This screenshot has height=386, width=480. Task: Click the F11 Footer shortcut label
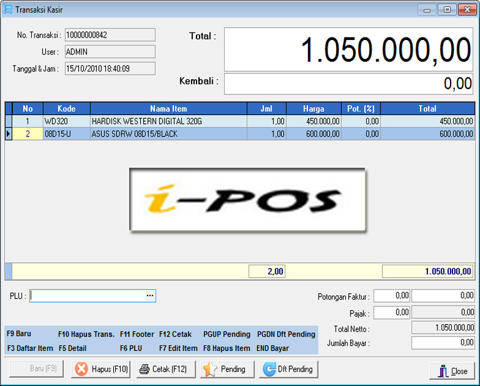137,334
